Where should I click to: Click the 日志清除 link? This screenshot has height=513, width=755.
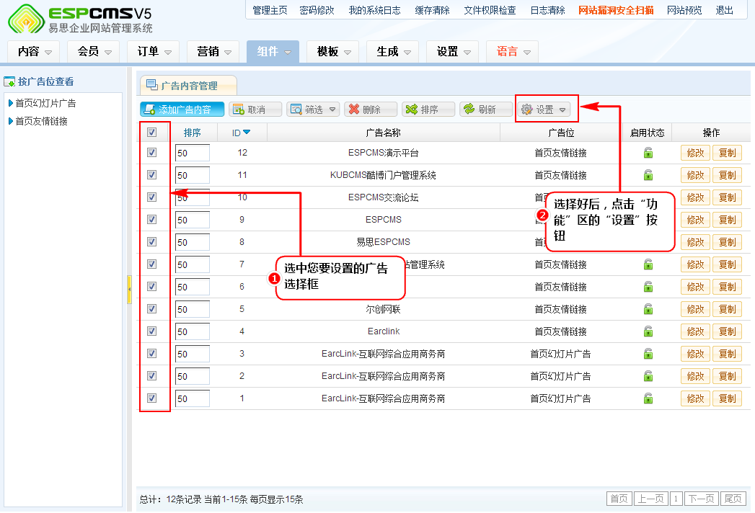pos(547,10)
